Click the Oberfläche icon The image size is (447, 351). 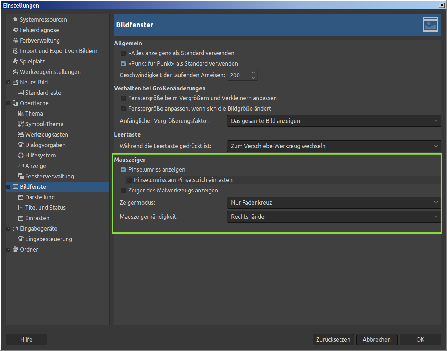[16, 103]
